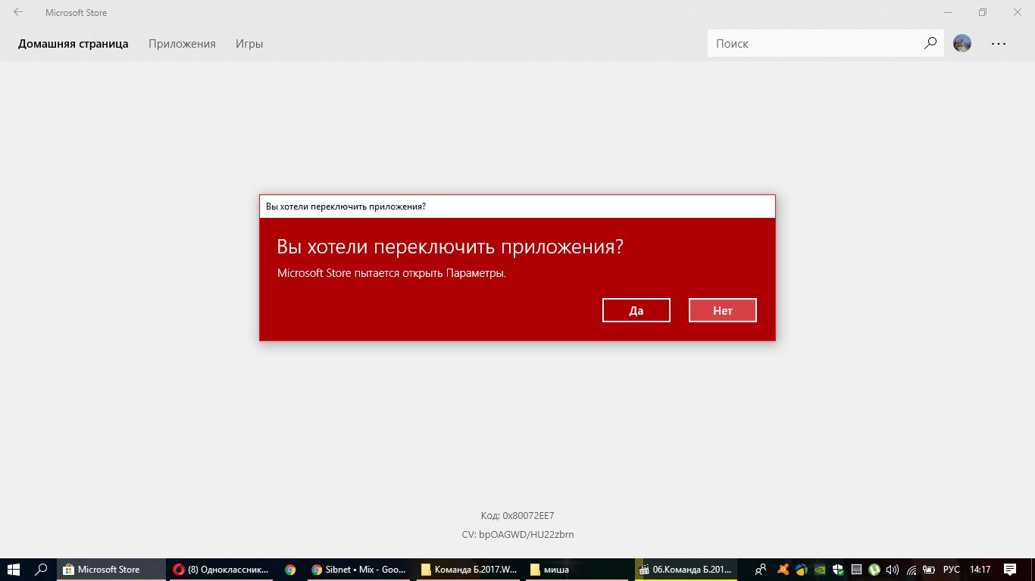Screen dimensions: 1035x581
Task: Open миша folder in taskbar
Action: point(579,570)
